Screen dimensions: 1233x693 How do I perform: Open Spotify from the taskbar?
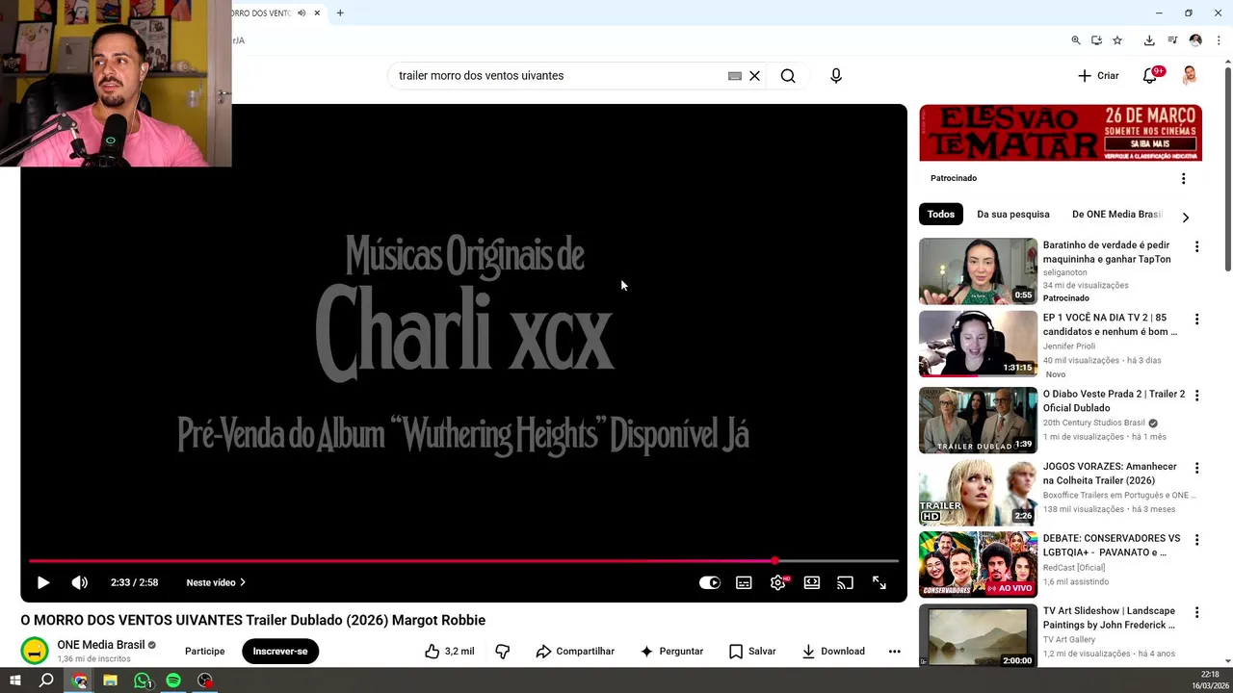(173, 680)
